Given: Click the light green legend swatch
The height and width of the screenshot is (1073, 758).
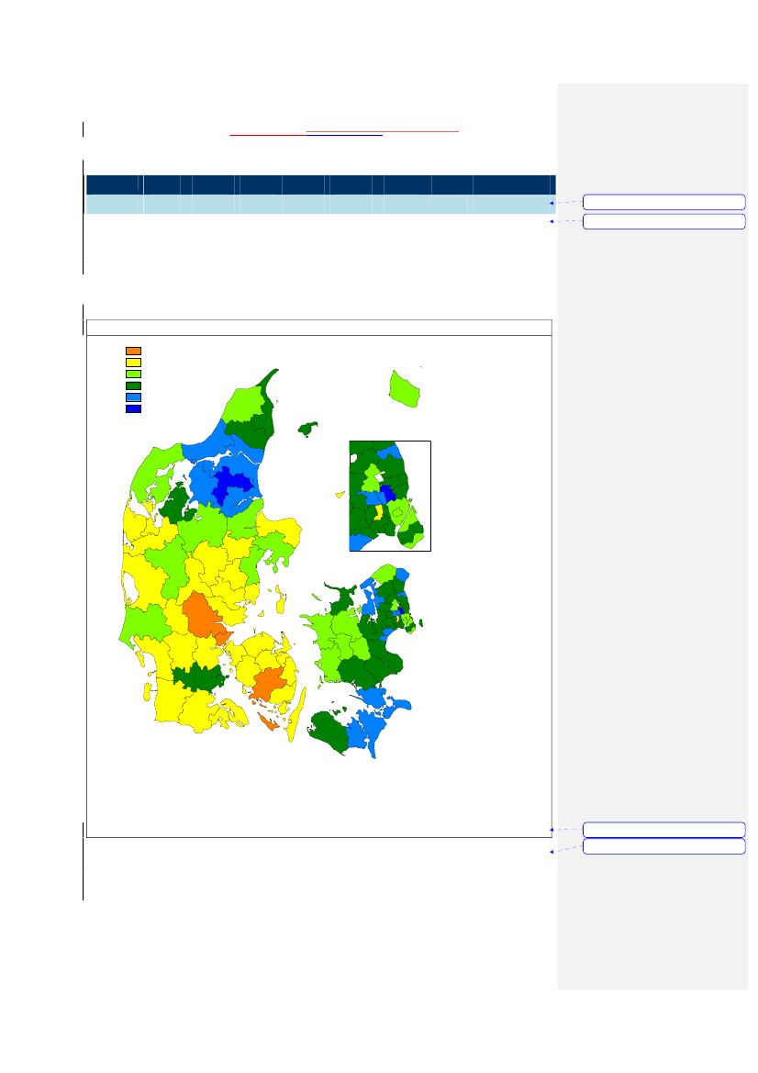Looking at the screenshot, I should click(x=133, y=374).
